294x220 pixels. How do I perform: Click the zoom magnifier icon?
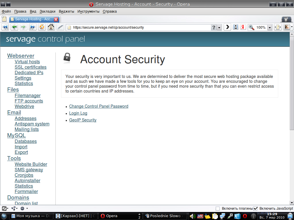coord(252,27)
